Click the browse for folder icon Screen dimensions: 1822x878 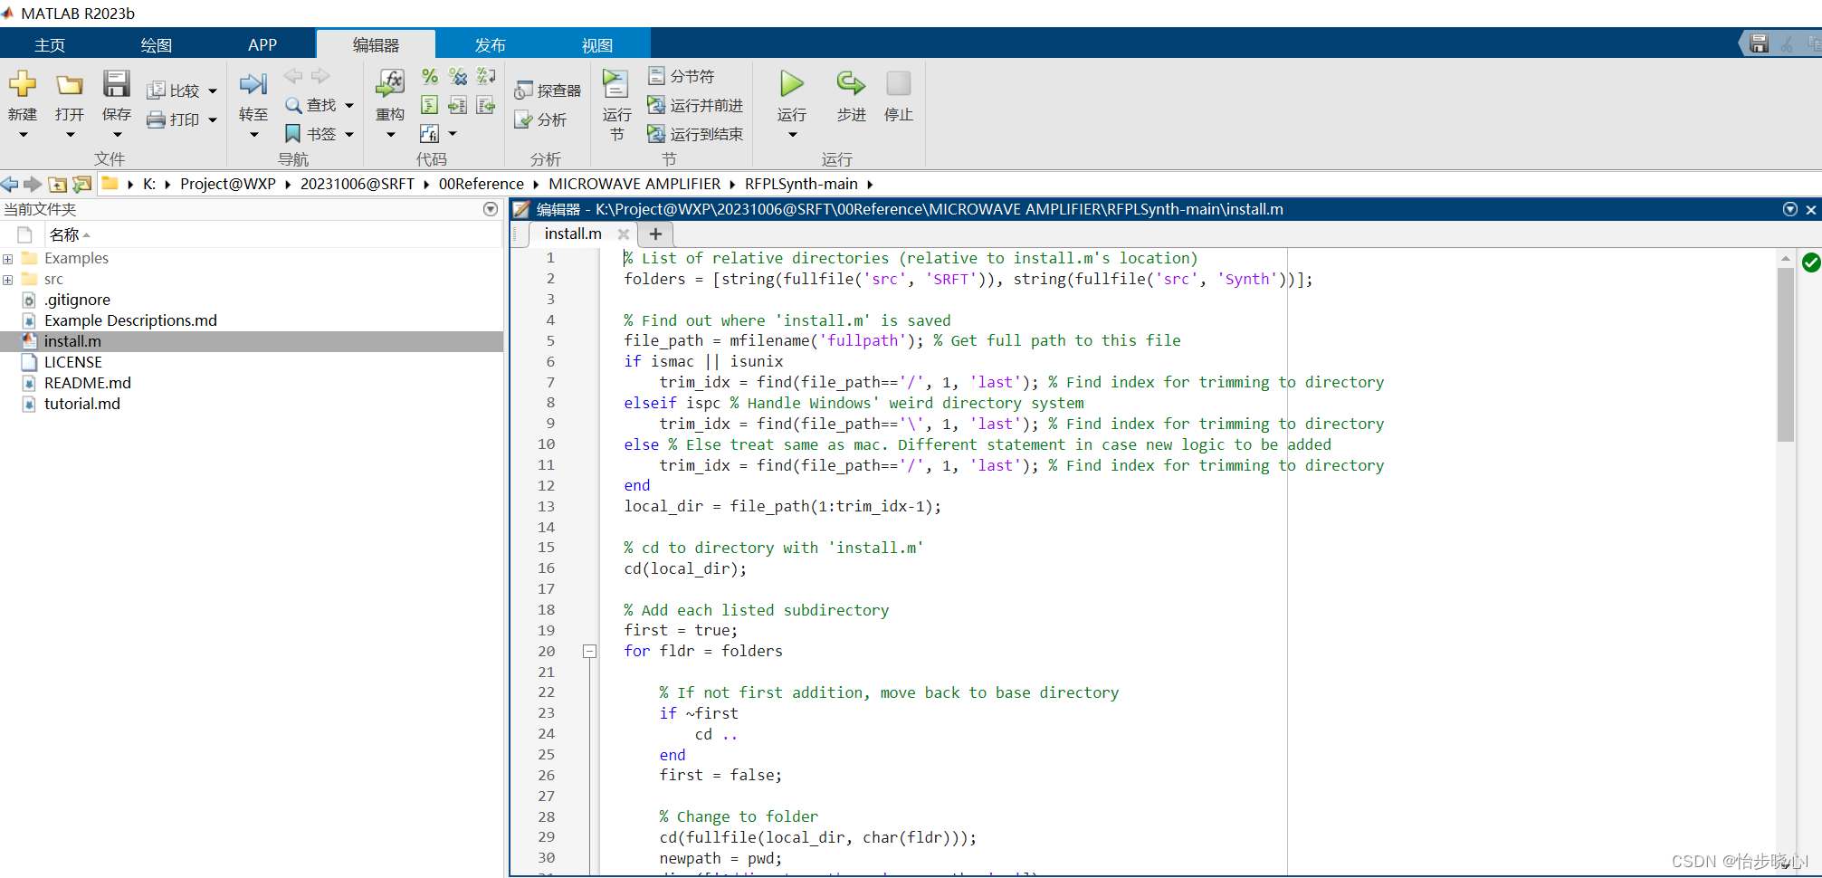(82, 184)
